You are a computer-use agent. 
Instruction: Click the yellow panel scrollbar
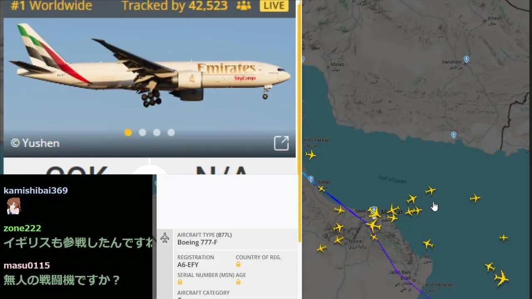coord(299,120)
